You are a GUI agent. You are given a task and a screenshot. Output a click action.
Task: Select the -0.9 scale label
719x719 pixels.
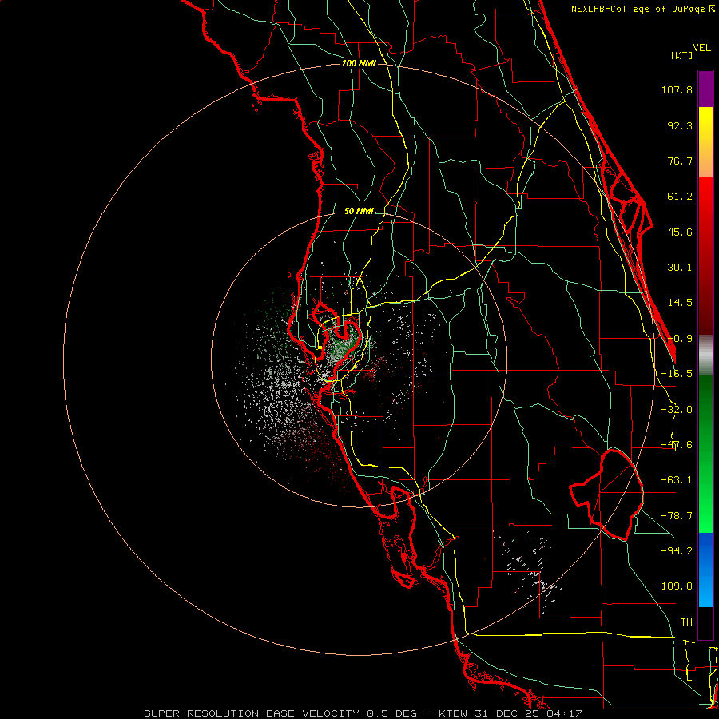pos(680,339)
